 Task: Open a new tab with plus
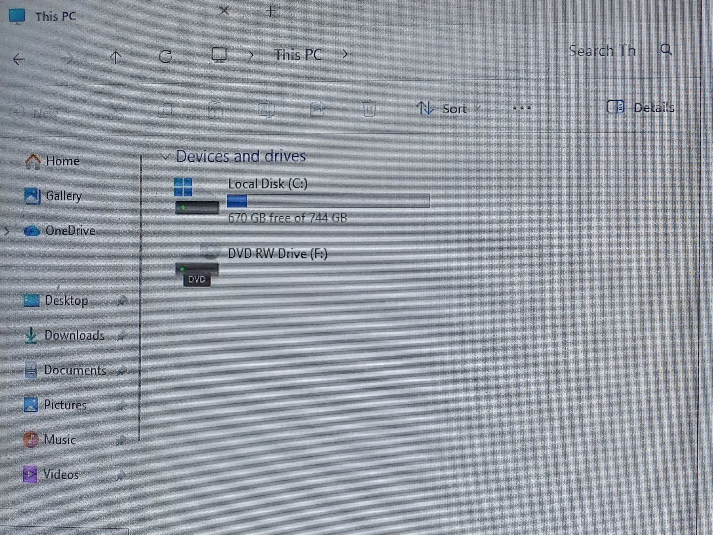tap(271, 11)
